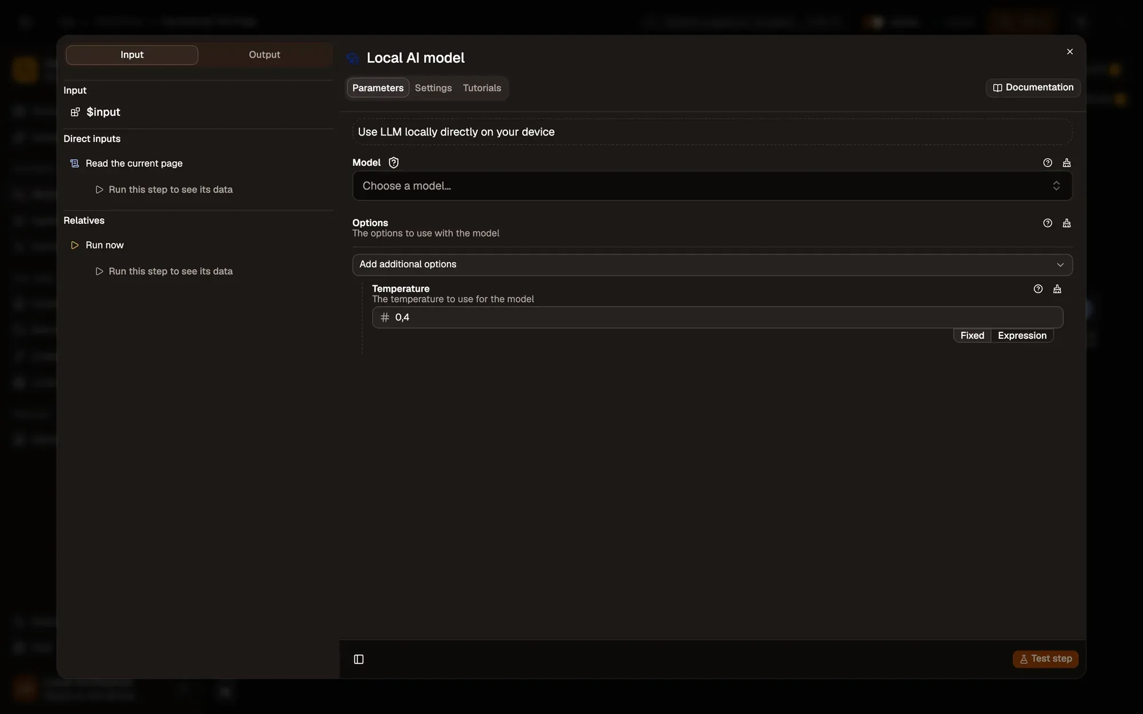The image size is (1143, 714).
Task: Click the AI wand icon for Options
Action: point(1066,223)
